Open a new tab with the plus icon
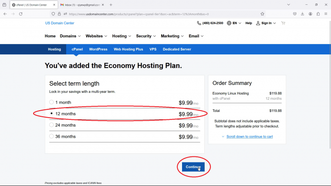The width and height of the screenshot is (331, 186). (x=111, y=5)
